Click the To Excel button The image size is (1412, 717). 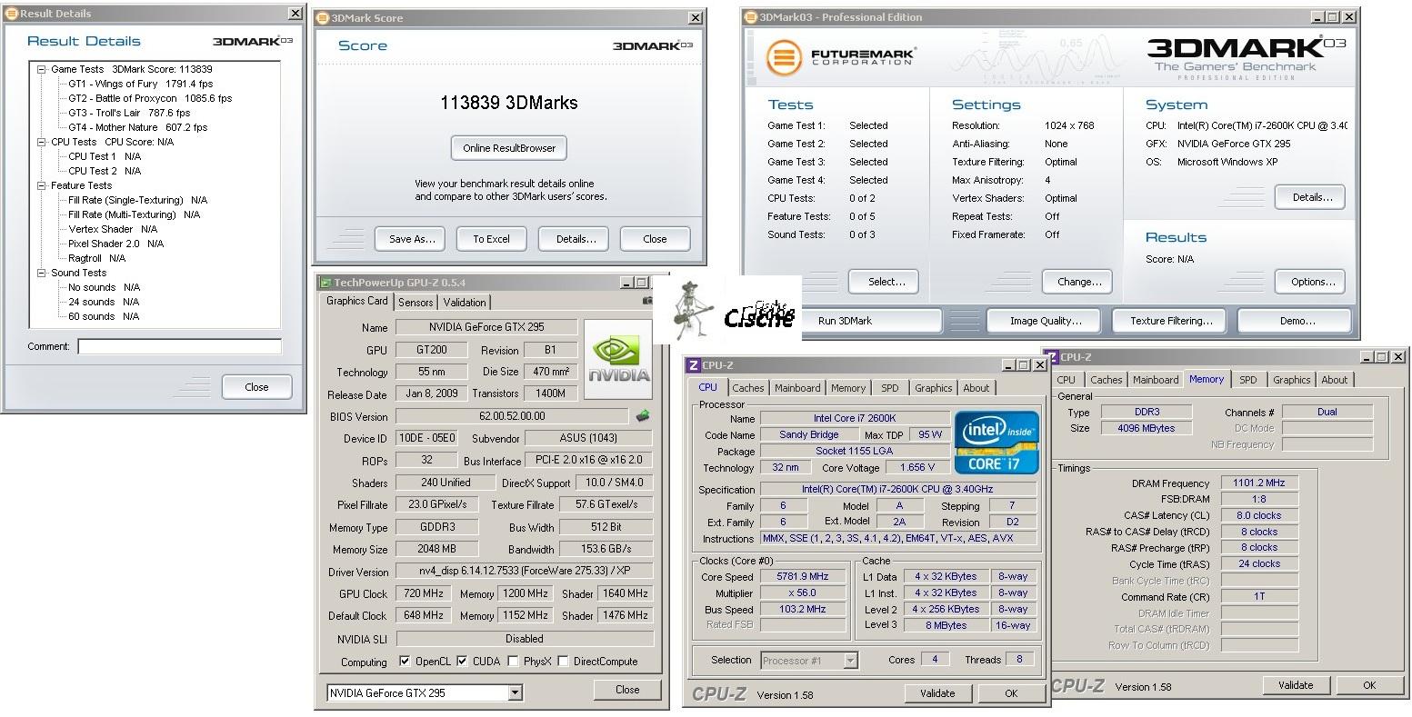pos(491,239)
